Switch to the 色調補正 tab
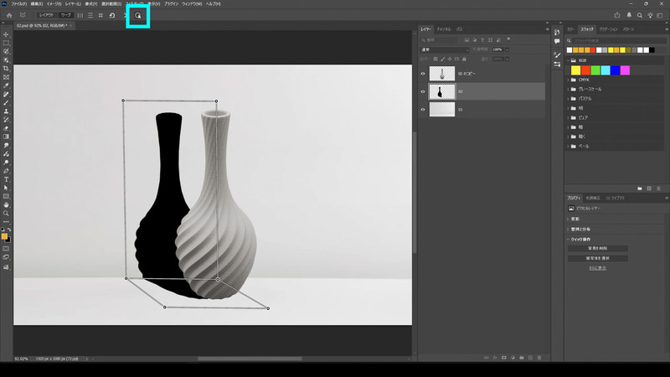This screenshot has height=377, width=670. pos(593,198)
